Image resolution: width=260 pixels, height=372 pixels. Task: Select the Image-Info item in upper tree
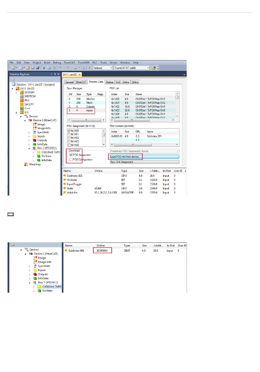(x=42, y=128)
